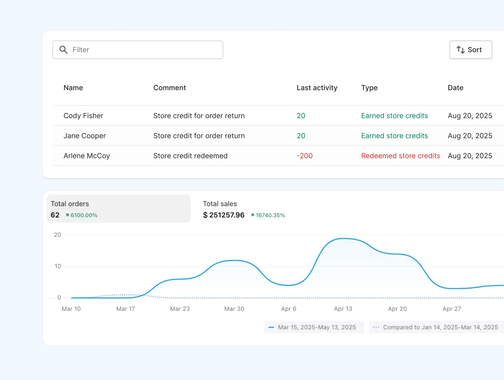Click Earned store credits for Jane Cooper
504x380 pixels.
(x=395, y=136)
